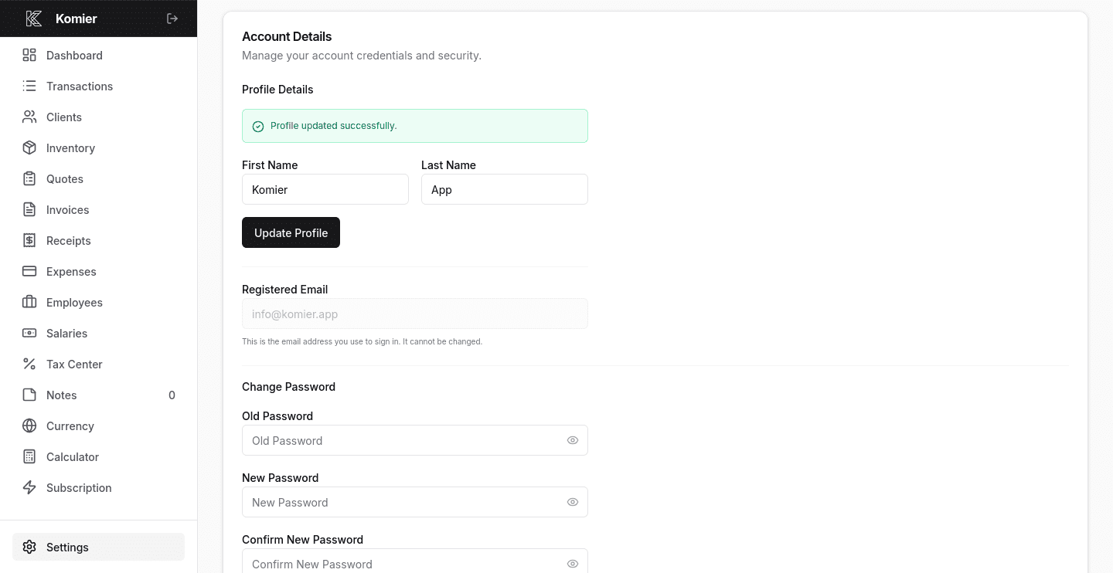This screenshot has width=1113, height=573.
Task: Click the Inventory box icon
Action: pos(29,147)
